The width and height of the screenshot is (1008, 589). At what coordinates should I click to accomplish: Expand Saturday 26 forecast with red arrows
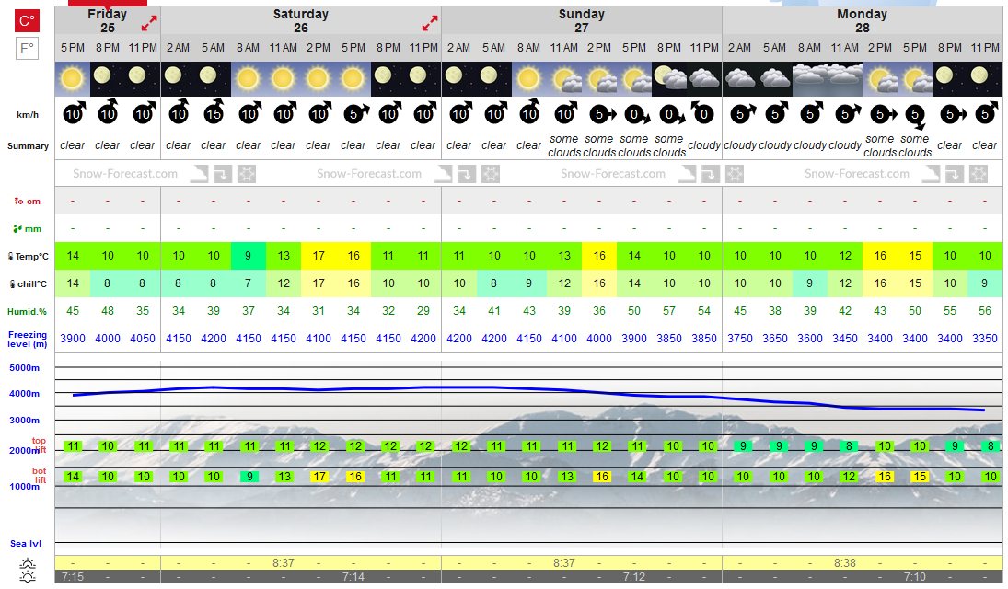click(x=429, y=24)
